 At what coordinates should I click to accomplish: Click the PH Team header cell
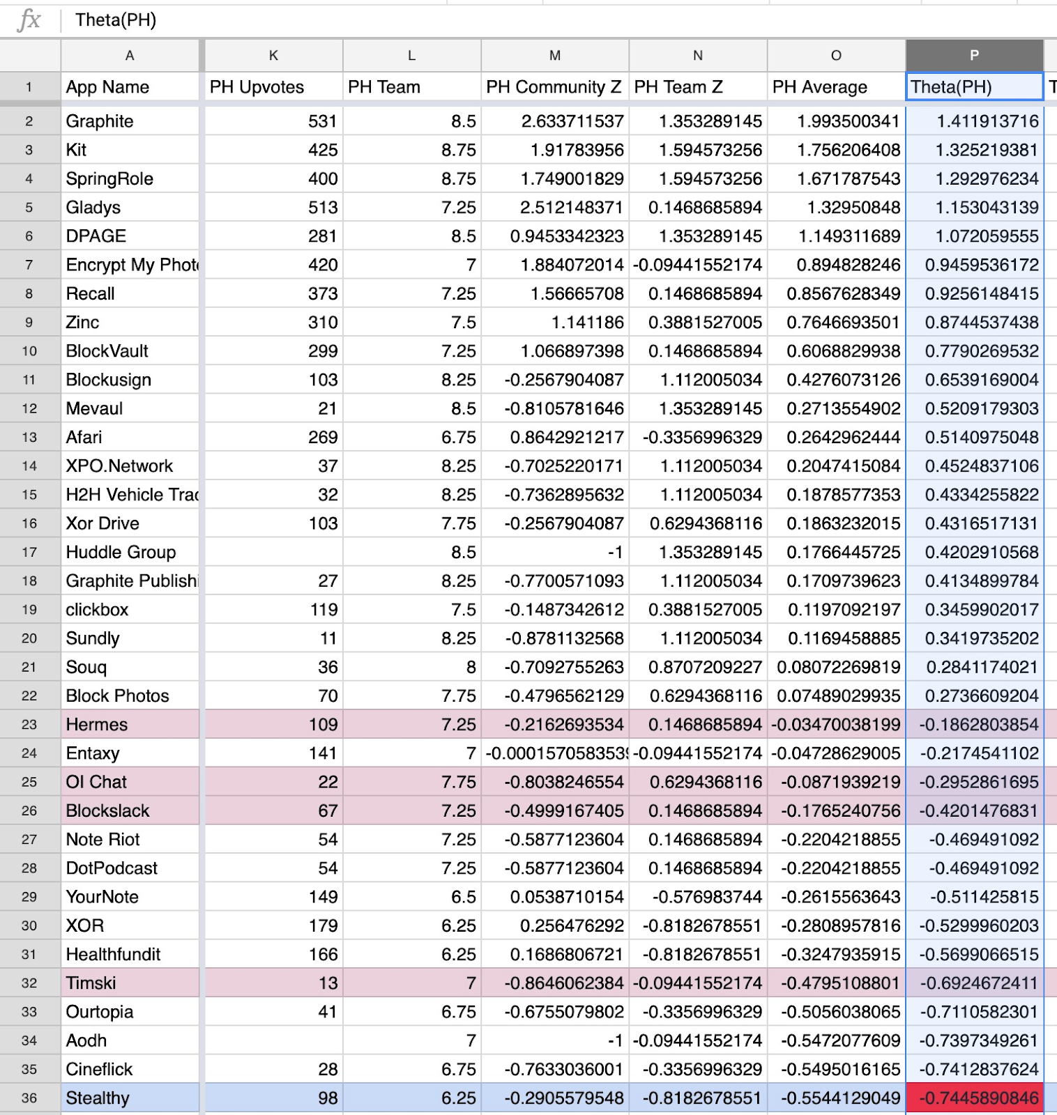point(412,87)
